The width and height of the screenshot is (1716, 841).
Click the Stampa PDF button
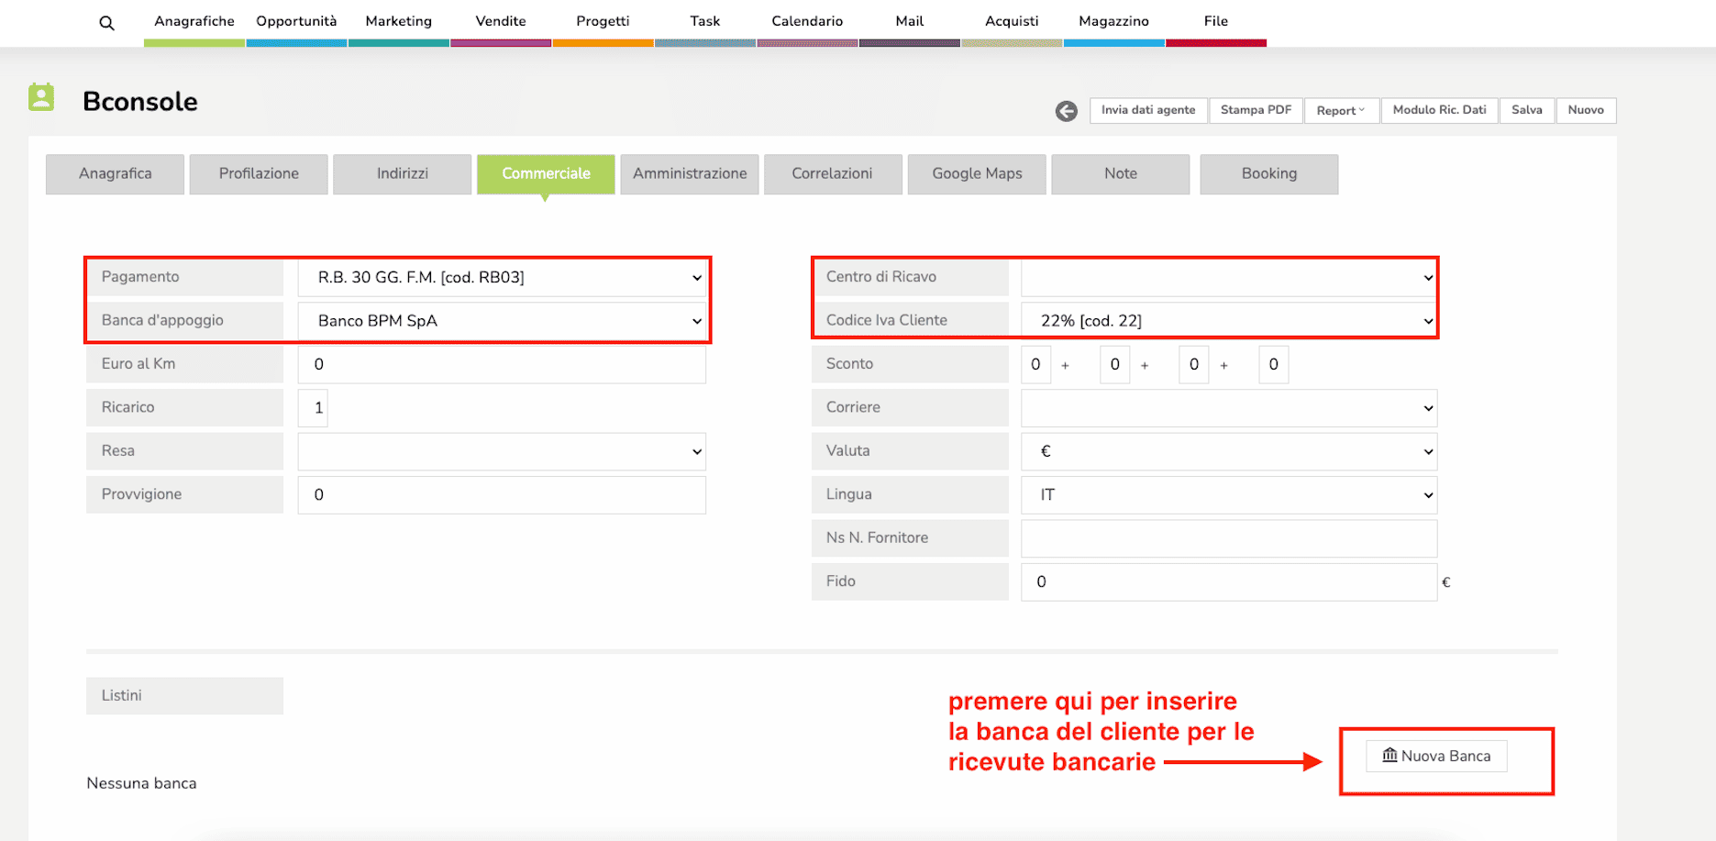coord(1256,110)
